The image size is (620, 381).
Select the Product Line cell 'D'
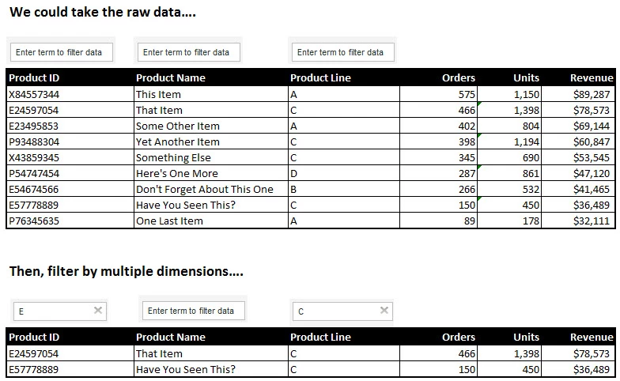pos(344,174)
